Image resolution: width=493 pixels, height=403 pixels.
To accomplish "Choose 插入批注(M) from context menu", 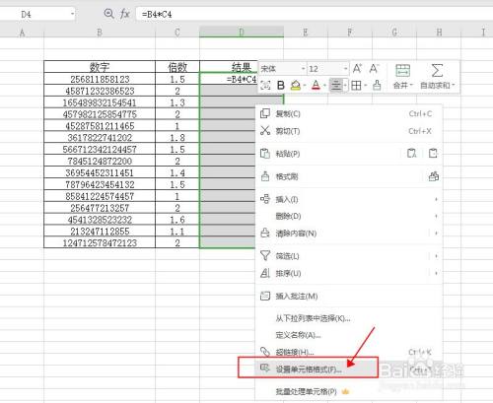I will click(x=349, y=297).
